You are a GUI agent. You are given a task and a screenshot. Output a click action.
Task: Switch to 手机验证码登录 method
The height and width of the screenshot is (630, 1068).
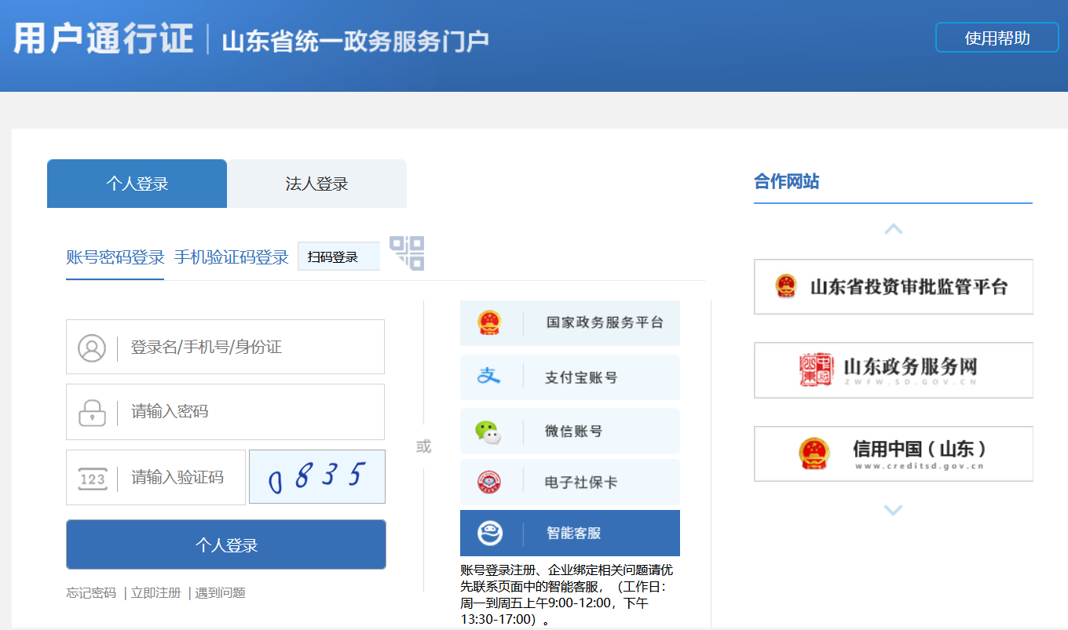coord(232,257)
